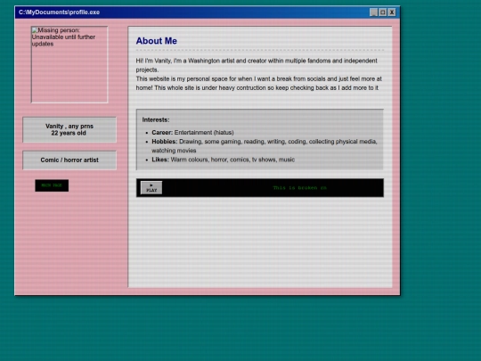The width and height of the screenshot is (481, 361).
Task: Click the 'Interests:' heading
Action: (x=156, y=119)
